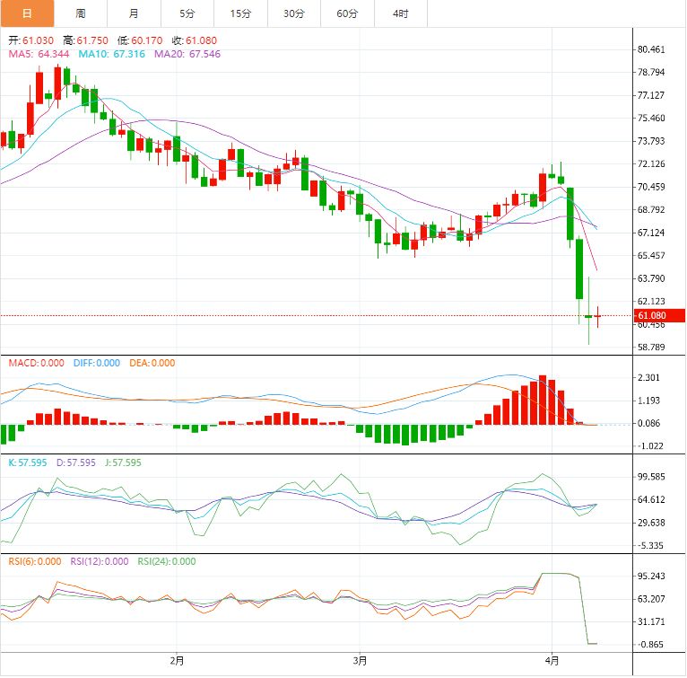This screenshot has width=687, height=678.
Task: Click the 80.461 price axis label
Action: pos(651,49)
